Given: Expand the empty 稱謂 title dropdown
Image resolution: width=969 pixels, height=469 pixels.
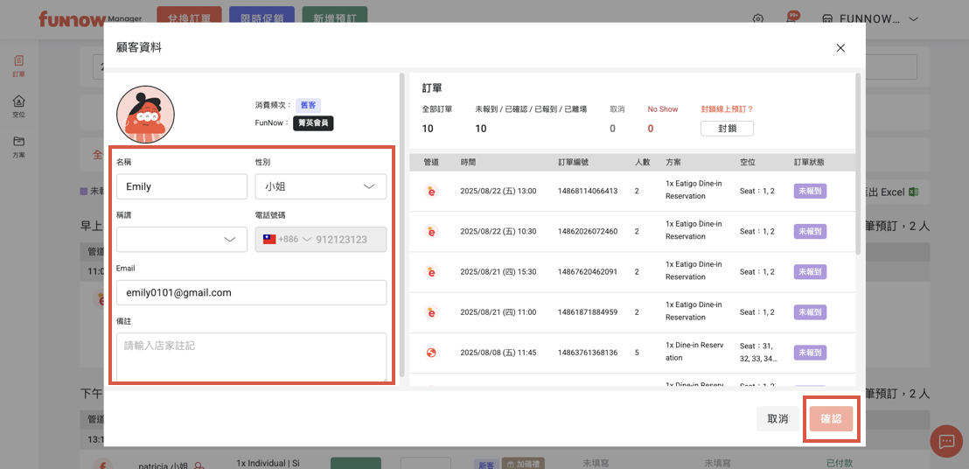Looking at the screenshot, I should [x=182, y=240].
